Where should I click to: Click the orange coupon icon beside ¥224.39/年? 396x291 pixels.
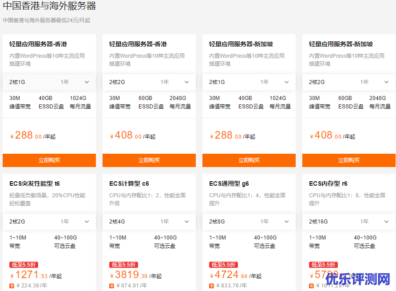[x=12, y=286]
